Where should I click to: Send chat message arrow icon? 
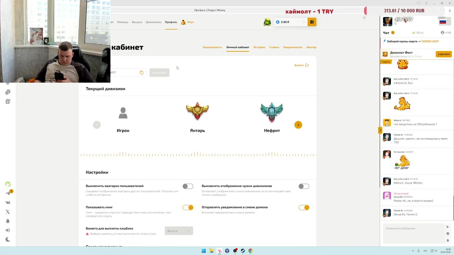point(448,227)
